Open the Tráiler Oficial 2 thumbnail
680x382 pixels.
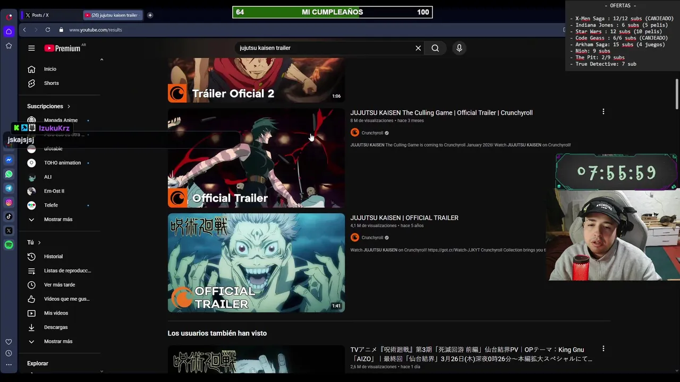256,80
